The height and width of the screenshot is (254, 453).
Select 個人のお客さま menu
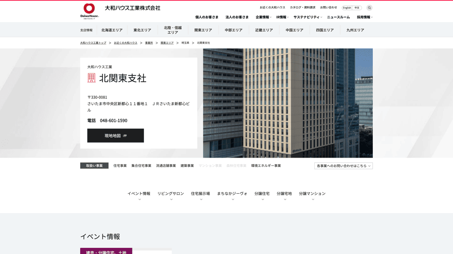(x=207, y=17)
